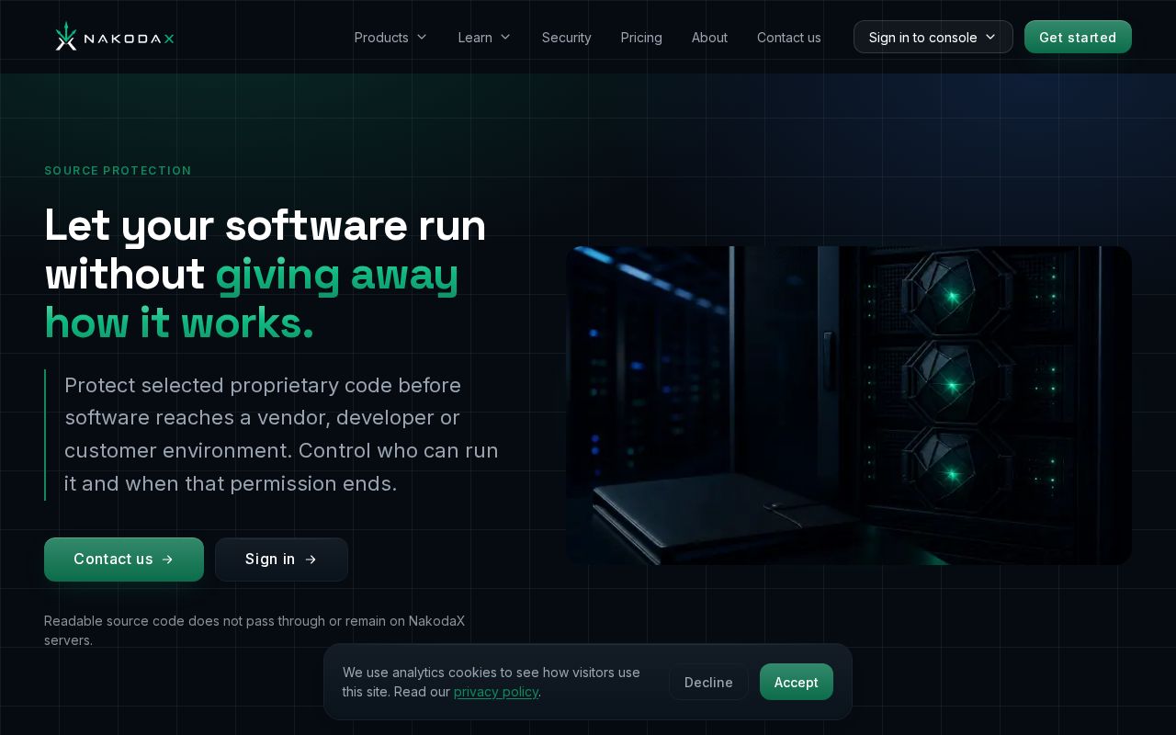Go to the Pricing page
Viewport: 1176px width, 735px height.
(x=641, y=38)
